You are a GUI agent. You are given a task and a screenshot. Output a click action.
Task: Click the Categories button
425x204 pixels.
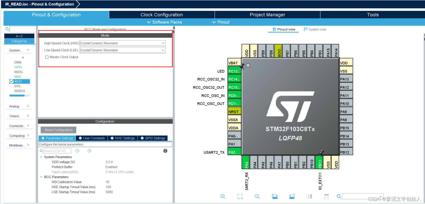[19, 41]
